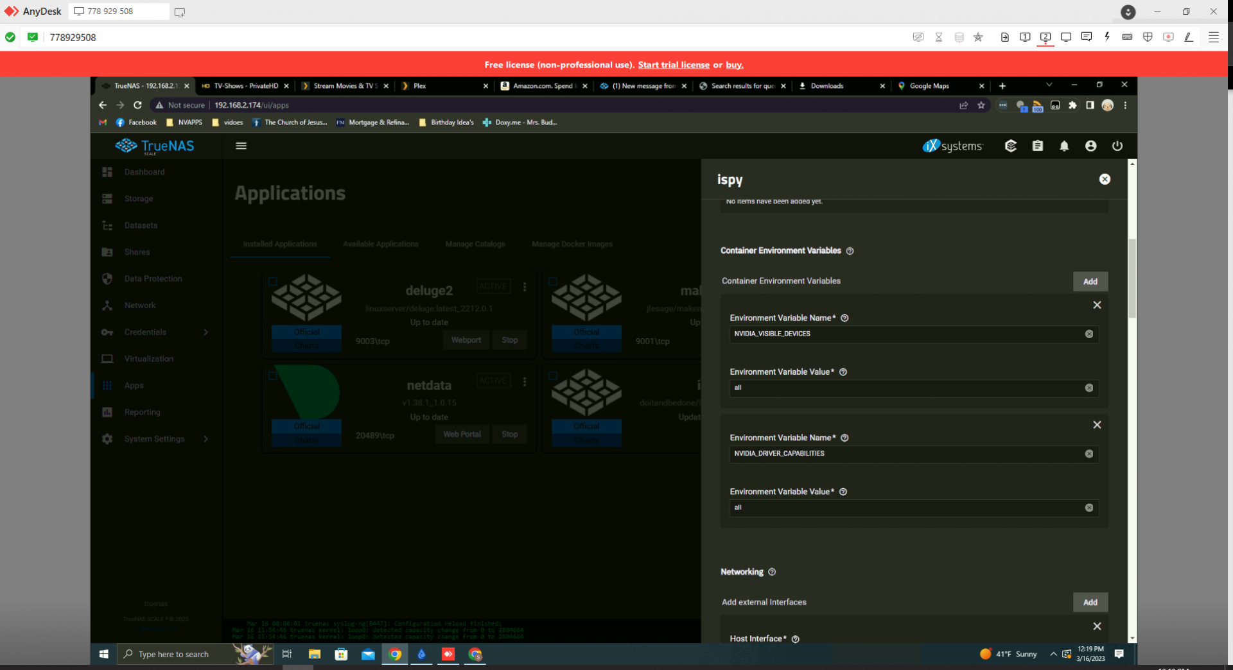Show help for Container Environment Variables heading
This screenshot has width=1233, height=670.
850,251
